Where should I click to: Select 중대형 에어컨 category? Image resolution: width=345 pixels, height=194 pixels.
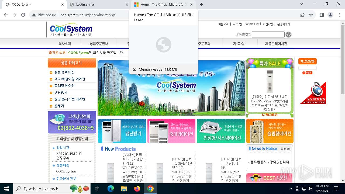pos(64,86)
